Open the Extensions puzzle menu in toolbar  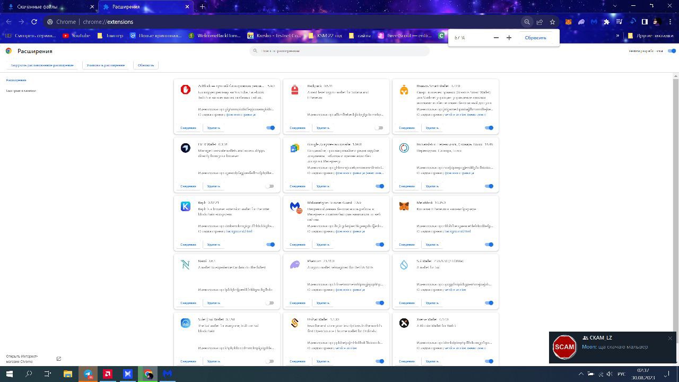pos(606,22)
